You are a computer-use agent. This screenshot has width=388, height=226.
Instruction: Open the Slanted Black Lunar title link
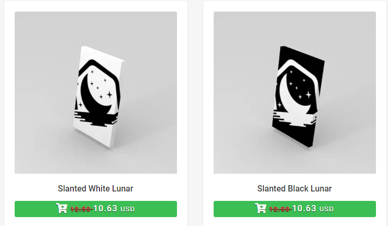point(294,189)
